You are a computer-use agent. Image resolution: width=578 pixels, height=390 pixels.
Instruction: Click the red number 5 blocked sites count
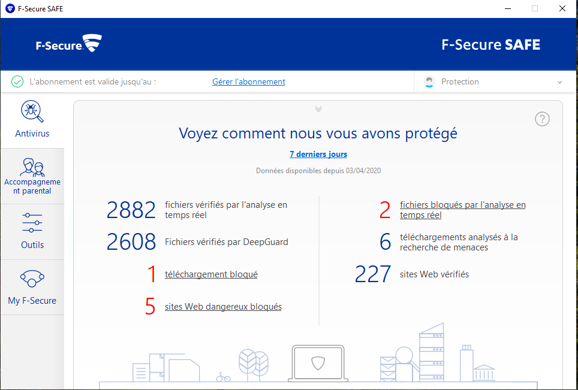coord(150,306)
